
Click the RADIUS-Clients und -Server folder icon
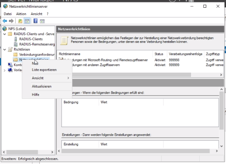click(10, 34)
